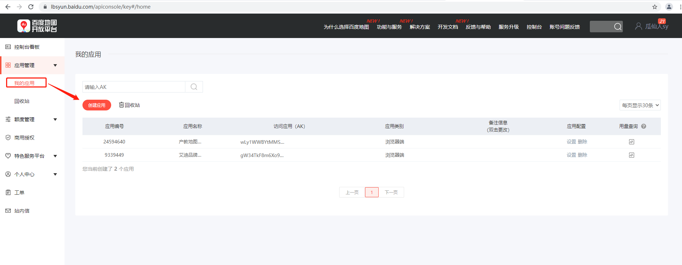Open 功能与服务 in the top navigation

coord(389,27)
